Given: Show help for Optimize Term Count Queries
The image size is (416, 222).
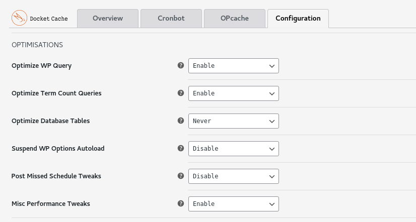Looking at the screenshot, I should tap(181, 93).
